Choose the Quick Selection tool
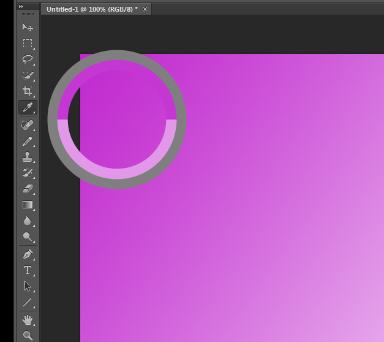Screen dimensions: 384x342 (x=28, y=76)
